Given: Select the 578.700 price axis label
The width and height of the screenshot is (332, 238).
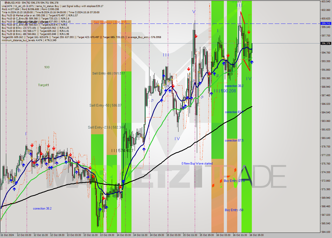Looking at the screenshot, I should pyautogui.click(x=326, y=146).
